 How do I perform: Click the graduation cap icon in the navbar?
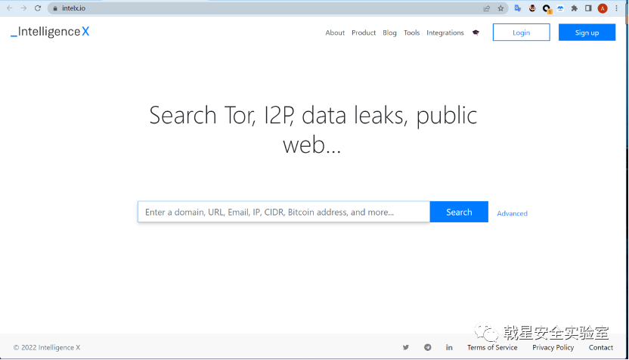click(x=476, y=33)
